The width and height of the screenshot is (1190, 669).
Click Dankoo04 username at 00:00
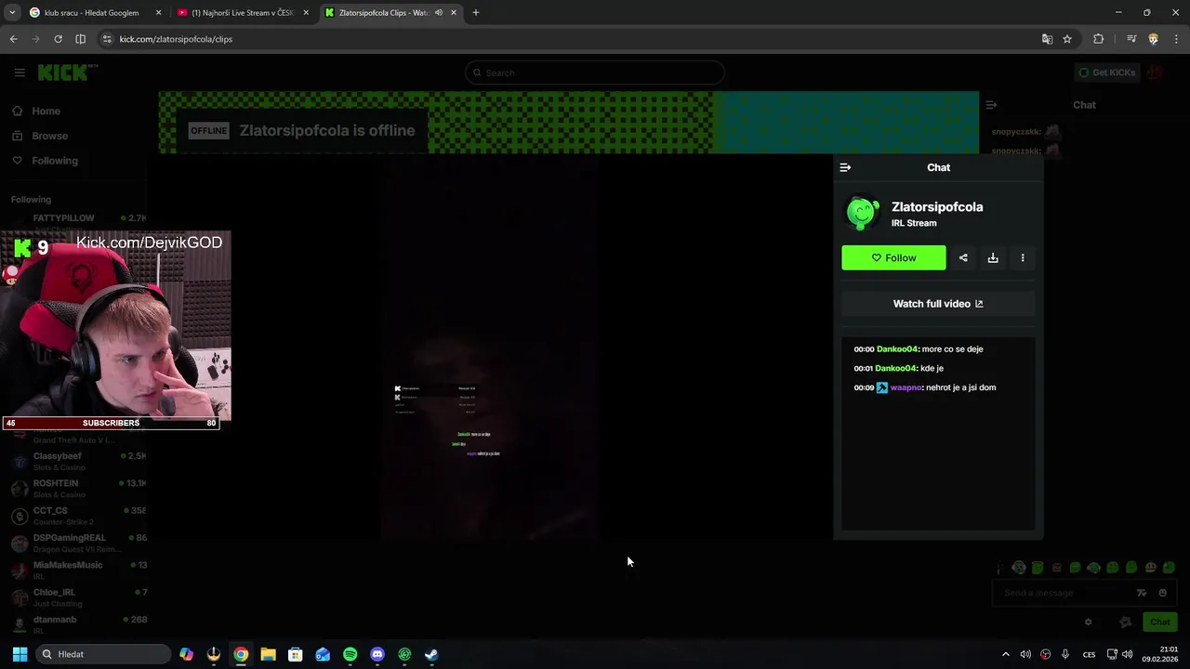pos(897,349)
